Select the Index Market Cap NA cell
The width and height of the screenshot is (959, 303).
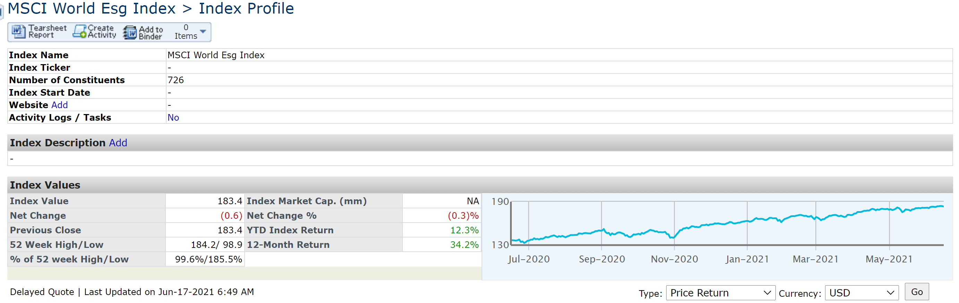[x=442, y=201]
